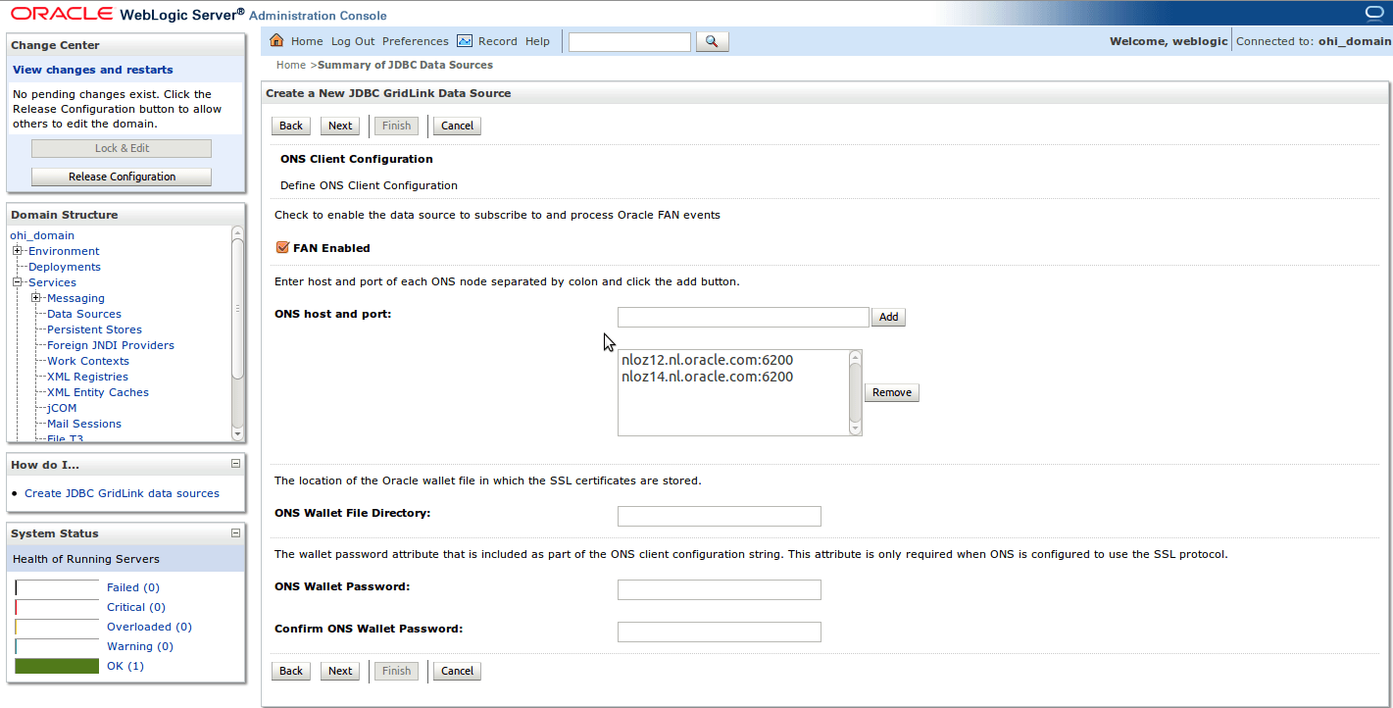
Task: Open Preferences in the toolbar
Action: [416, 41]
